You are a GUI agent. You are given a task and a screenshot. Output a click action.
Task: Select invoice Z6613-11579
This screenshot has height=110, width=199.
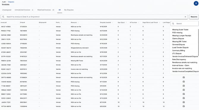pos(6,39)
